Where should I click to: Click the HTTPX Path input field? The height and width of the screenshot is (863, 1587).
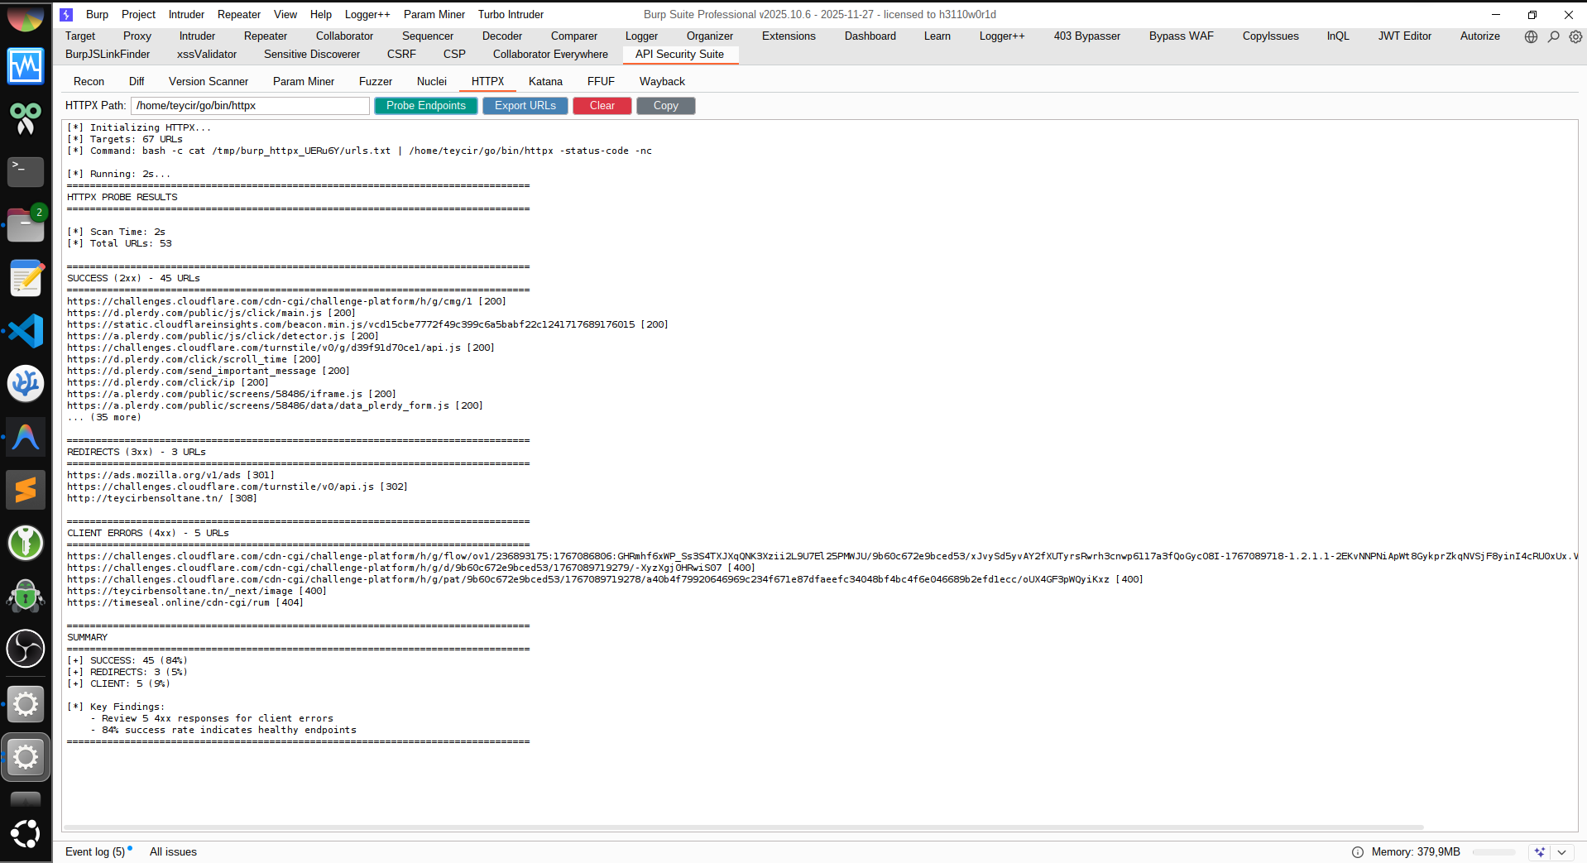click(x=250, y=106)
